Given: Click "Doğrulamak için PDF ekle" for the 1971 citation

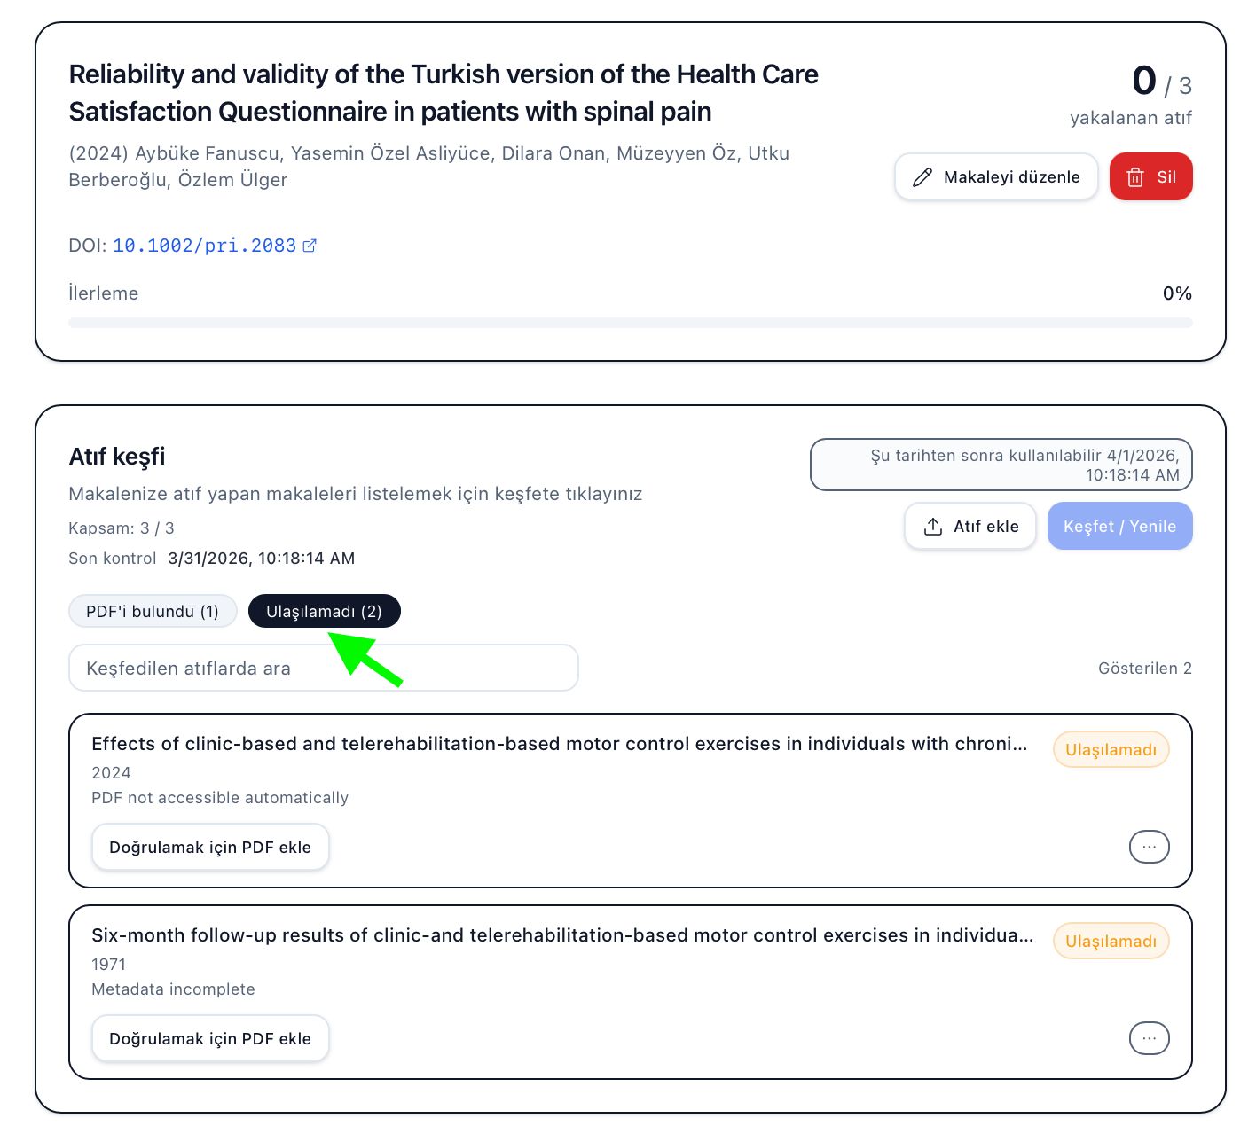Looking at the screenshot, I should click(210, 1038).
